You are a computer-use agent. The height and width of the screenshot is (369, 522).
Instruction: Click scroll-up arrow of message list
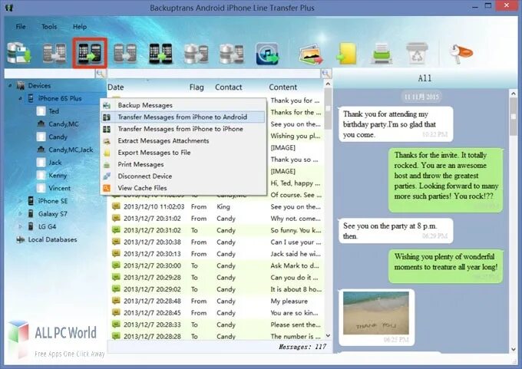click(x=328, y=84)
